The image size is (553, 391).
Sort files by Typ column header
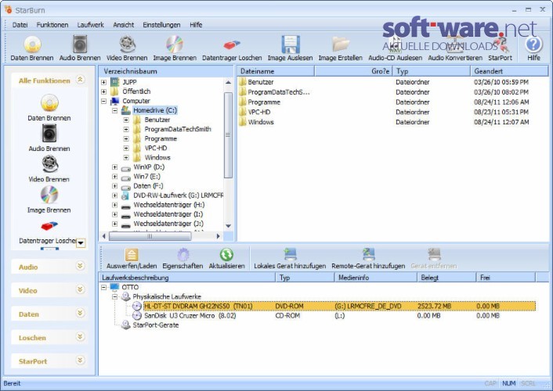432,71
